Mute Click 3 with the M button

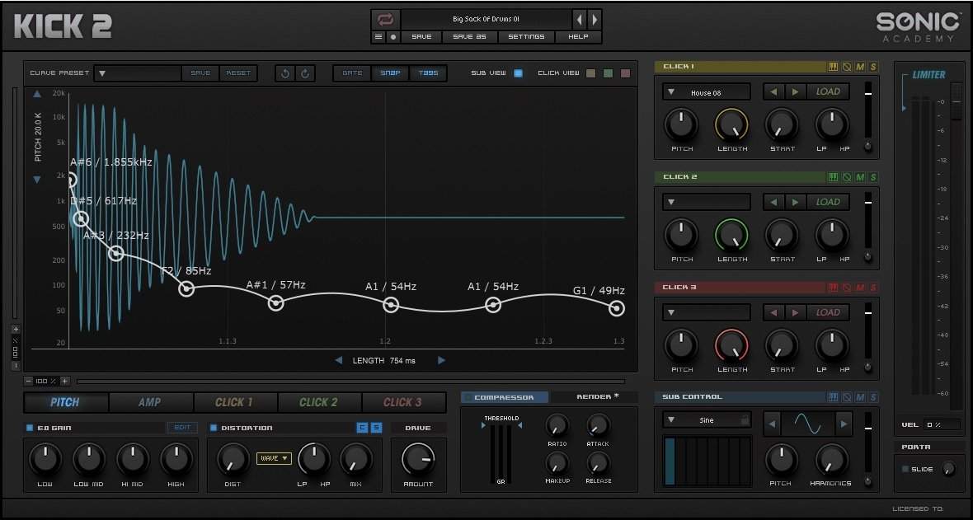pos(860,288)
